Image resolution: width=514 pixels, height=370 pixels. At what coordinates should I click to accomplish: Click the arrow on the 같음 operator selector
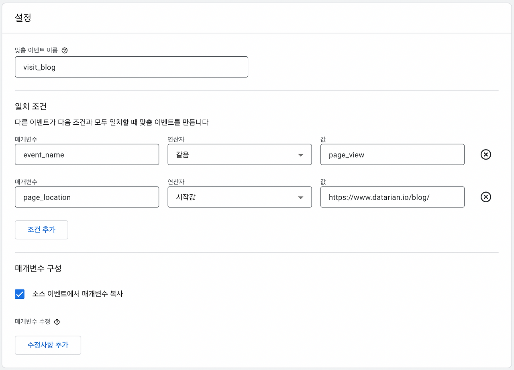tap(301, 154)
